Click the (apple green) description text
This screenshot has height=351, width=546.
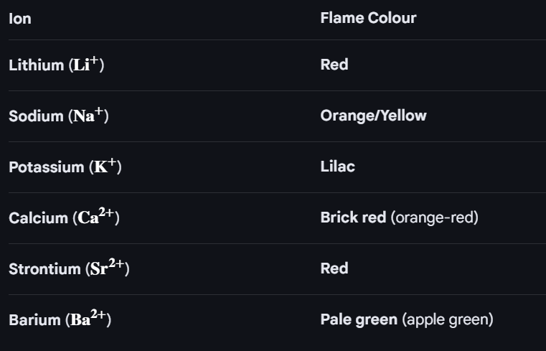coord(448,319)
